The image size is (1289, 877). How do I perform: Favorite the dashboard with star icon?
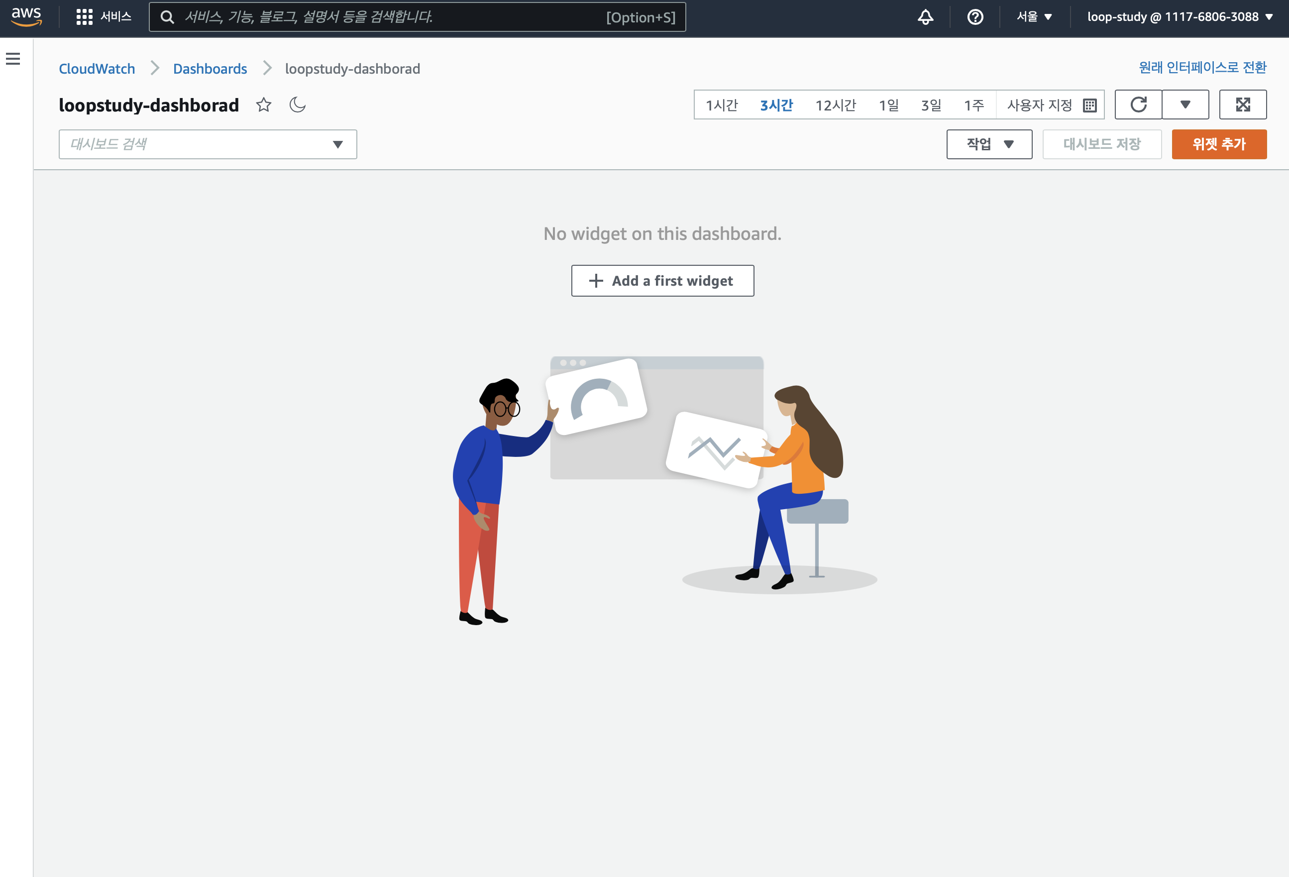click(x=263, y=105)
